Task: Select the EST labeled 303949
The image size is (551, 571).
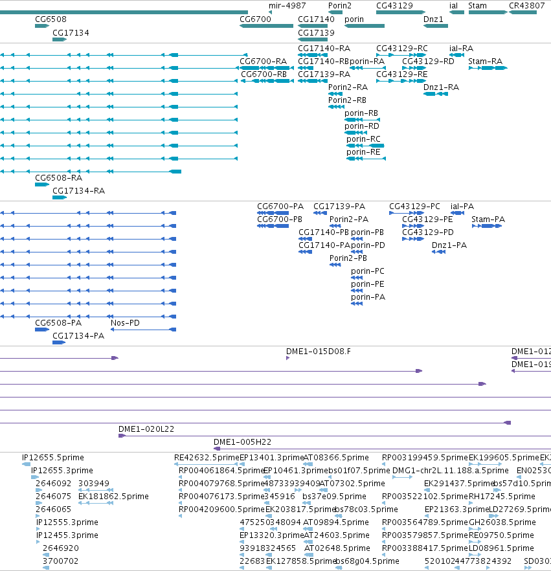Action: coord(94,484)
